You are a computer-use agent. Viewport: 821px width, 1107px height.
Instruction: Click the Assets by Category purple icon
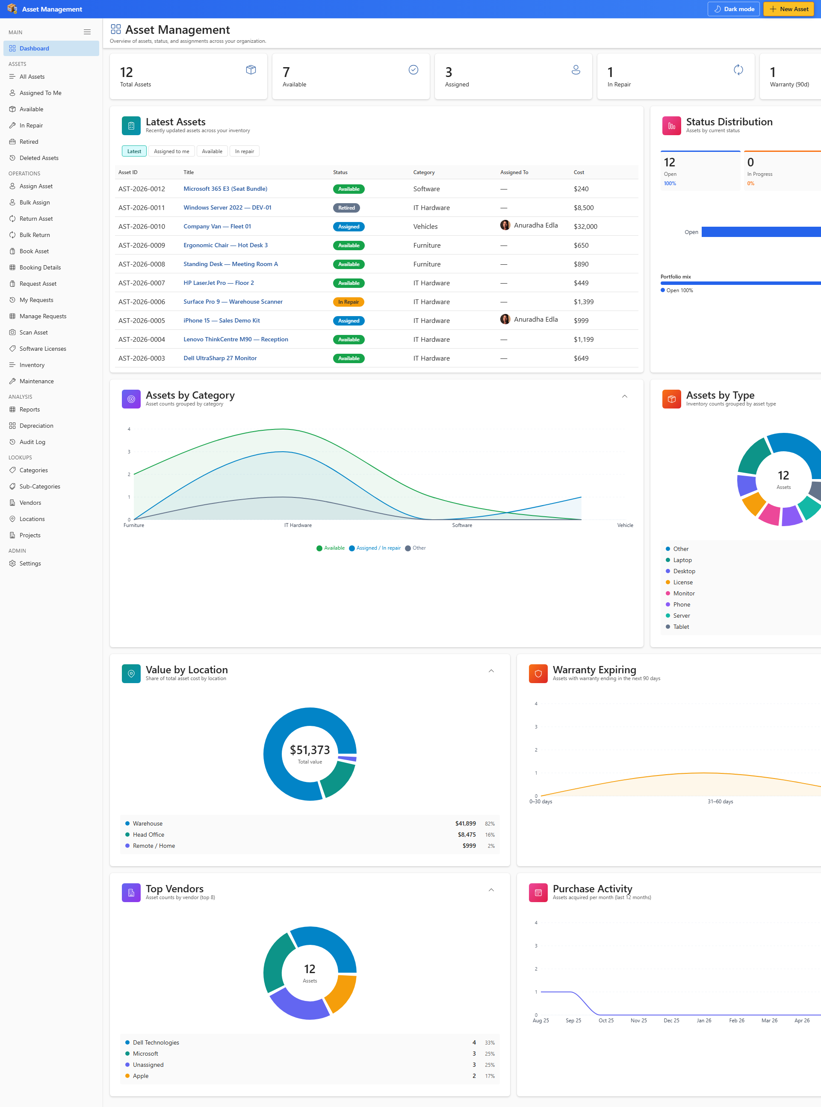click(131, 399)
